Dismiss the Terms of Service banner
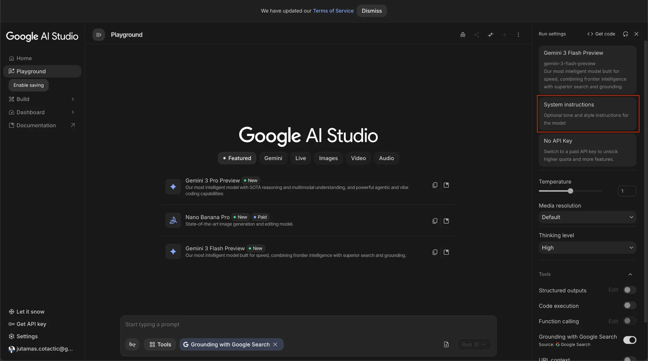Image resolution: width=648 pixels, height=361 pixels. 371,11
